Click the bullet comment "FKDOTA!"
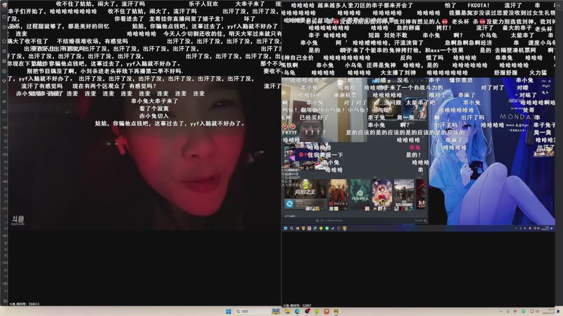Image resolution: width=563 pixels, height=316 pixels. pos(479,6)
